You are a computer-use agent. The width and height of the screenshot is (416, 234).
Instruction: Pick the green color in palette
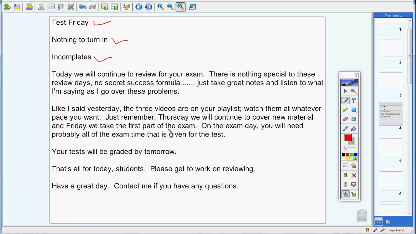[x=351, y=155]
